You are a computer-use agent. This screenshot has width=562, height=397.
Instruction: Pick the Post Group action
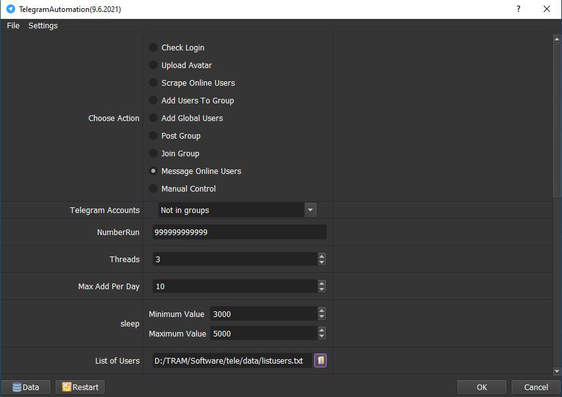click(175, 135)
